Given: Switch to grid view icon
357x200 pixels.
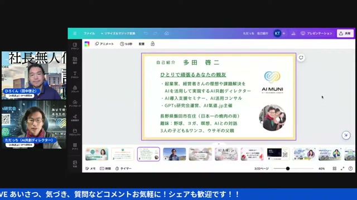Looking at the screenshot, I should click(335, 168).
